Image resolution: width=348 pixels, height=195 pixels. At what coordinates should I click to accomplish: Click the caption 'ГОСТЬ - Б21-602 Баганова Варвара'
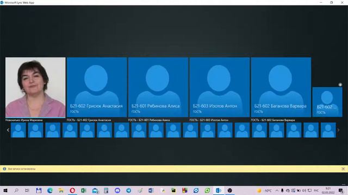(273, 120)
